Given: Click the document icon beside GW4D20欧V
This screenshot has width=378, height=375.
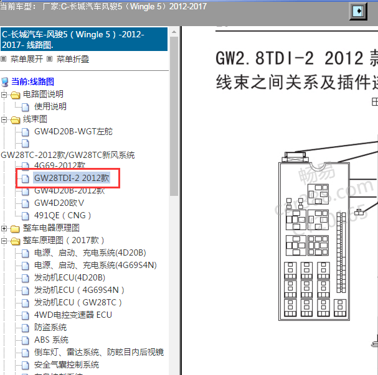Looking at the screenshot, I should pos(26,203).
